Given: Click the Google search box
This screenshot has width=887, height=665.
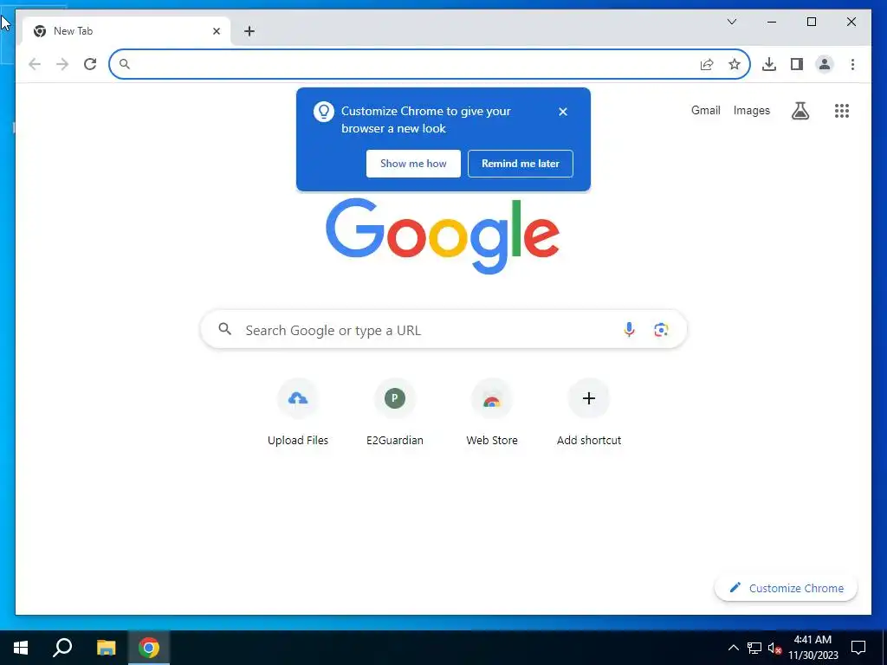Looking at the screenshot, I should click(443, 330).
